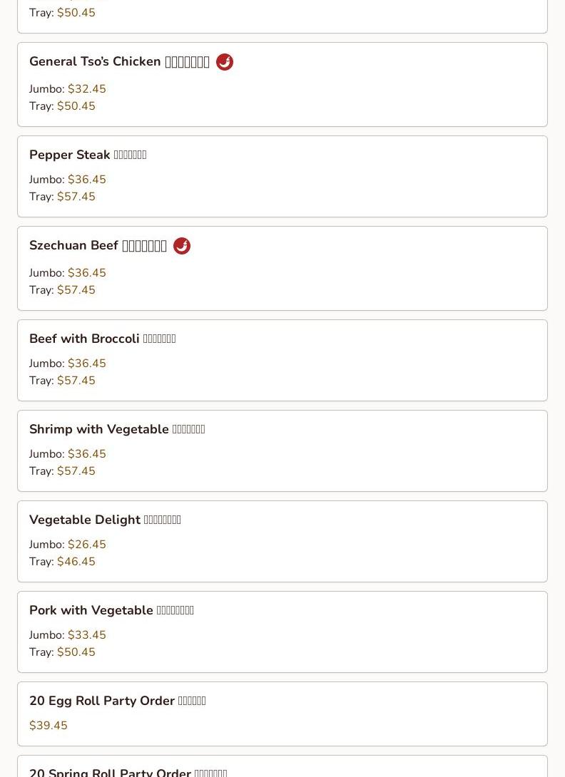Screen dimensions: 565x777
Task: Click the Tray $57.45 price under Pepper Steak
Action: (x=76, y=197)
